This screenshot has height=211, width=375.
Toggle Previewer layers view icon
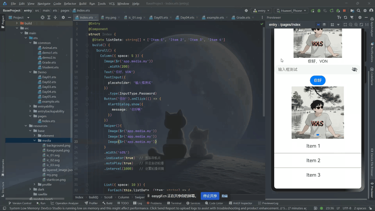click(324, 25)
